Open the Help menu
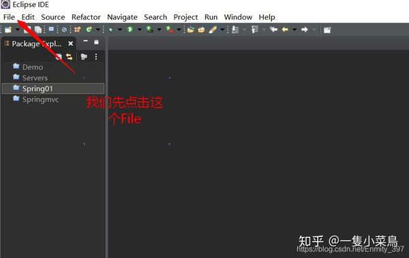The width and height of the screenshot is (409, 258). tap(267, 17)
